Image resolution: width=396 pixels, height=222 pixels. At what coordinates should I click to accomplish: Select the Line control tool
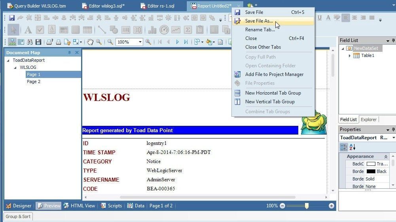click(x=102, y=30)
